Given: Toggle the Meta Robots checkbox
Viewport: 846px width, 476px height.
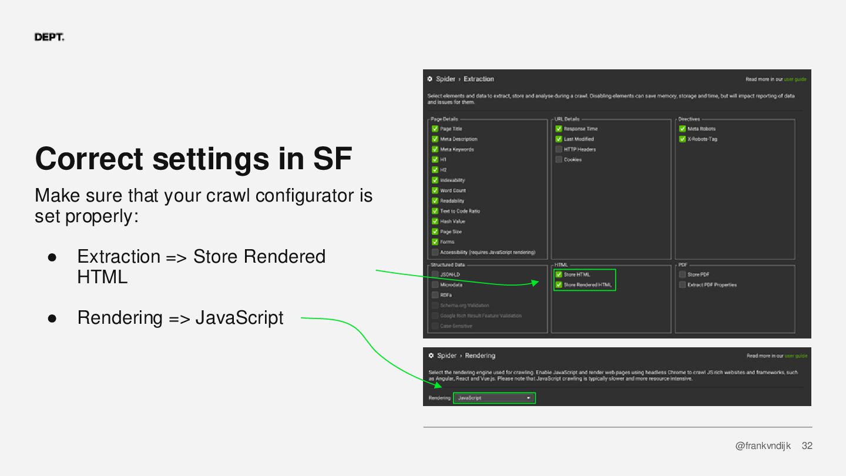Looking at the screenshot, I should tap(683, 129).
